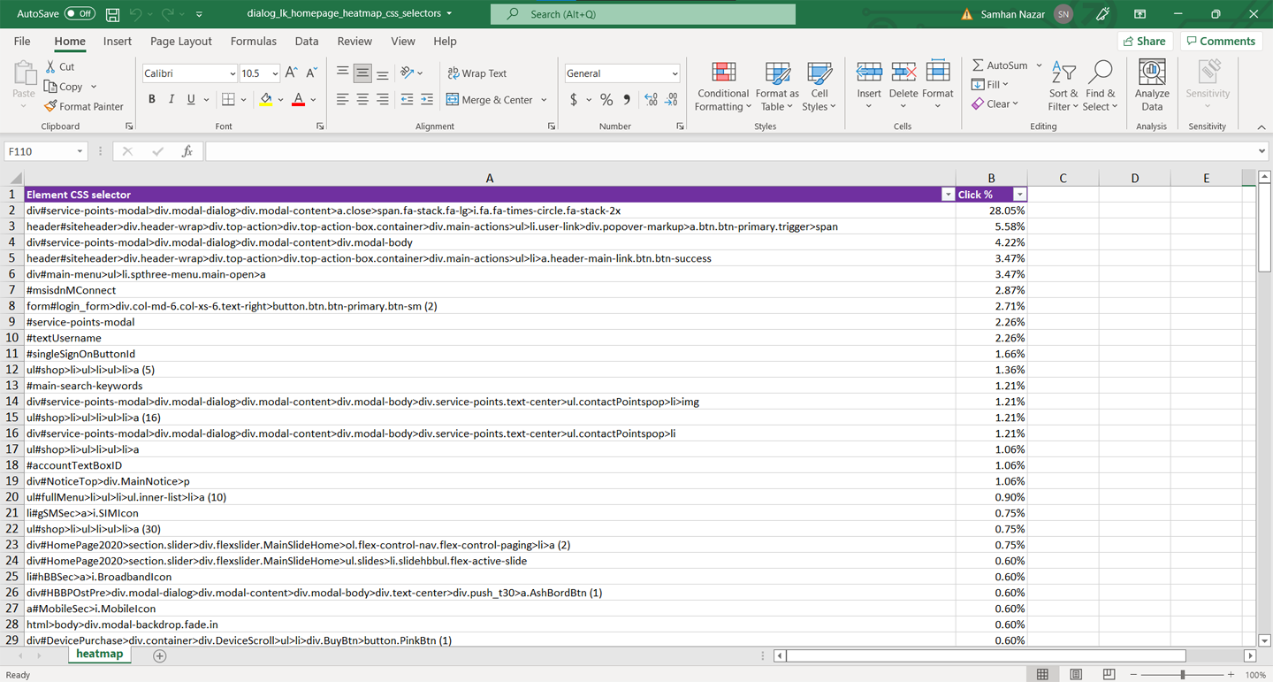The height and width of the screenshot is (682, 1273).
Task: Open the font size dropdown showing 10.5
Action: pos(275,73)
